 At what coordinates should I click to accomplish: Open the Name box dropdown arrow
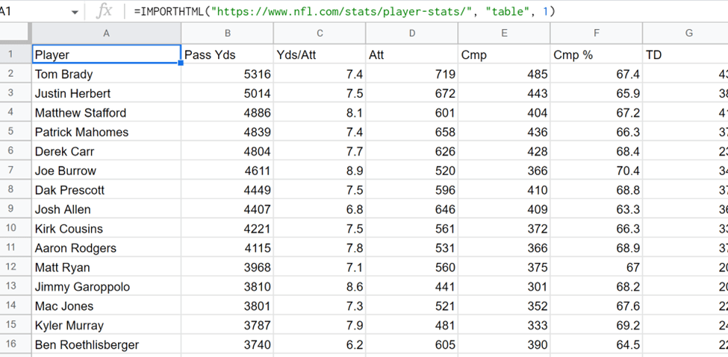point(75,12)
